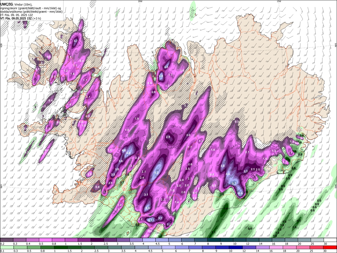
Task: Pick the light pink 16 swatch in lower legend row
Action: pyautogui.click(x=276, y=247)
